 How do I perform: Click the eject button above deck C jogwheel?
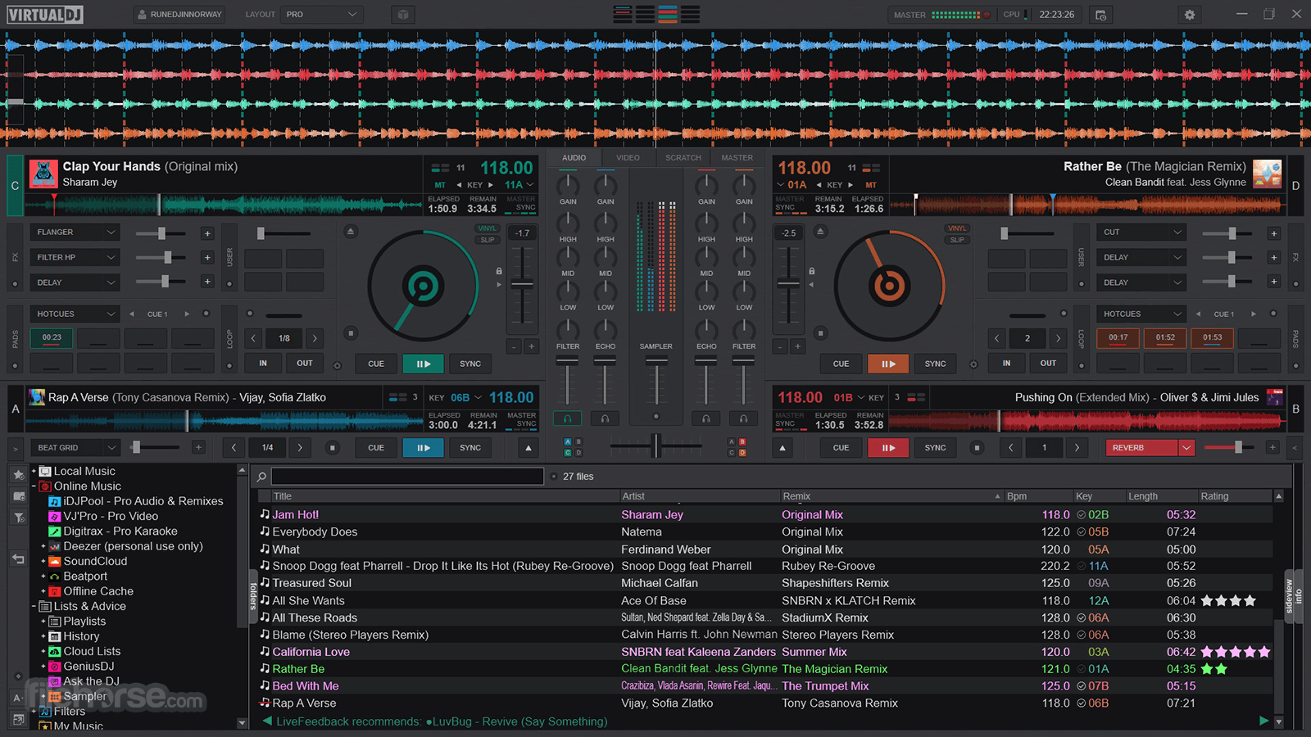coord(351,232)
